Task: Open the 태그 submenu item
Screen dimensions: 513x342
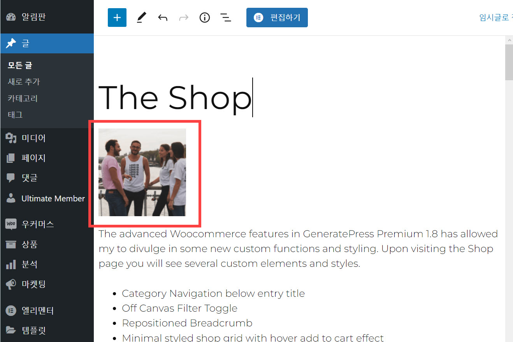Action: coord(15,115)
